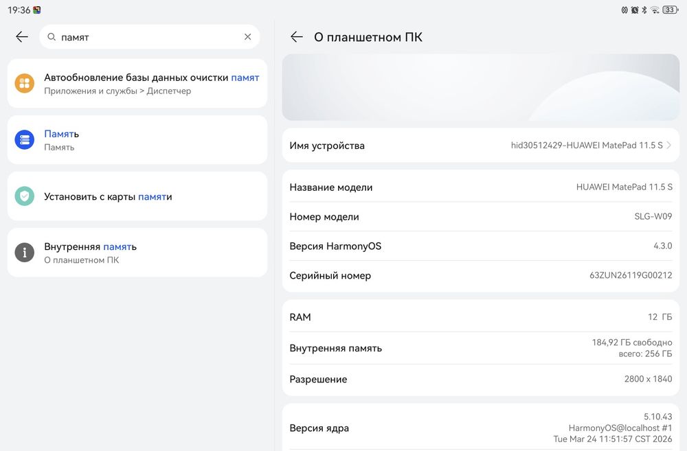Open "Имя устройства" row

click(481, 145)
